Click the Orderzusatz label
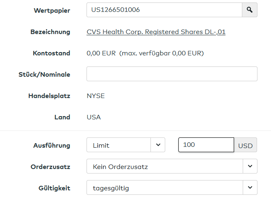The width and height of the screenshot is (271, 201). tap(50, 167)
